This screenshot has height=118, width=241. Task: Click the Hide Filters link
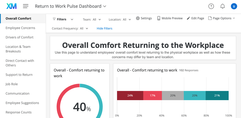(x=104, y=28)
